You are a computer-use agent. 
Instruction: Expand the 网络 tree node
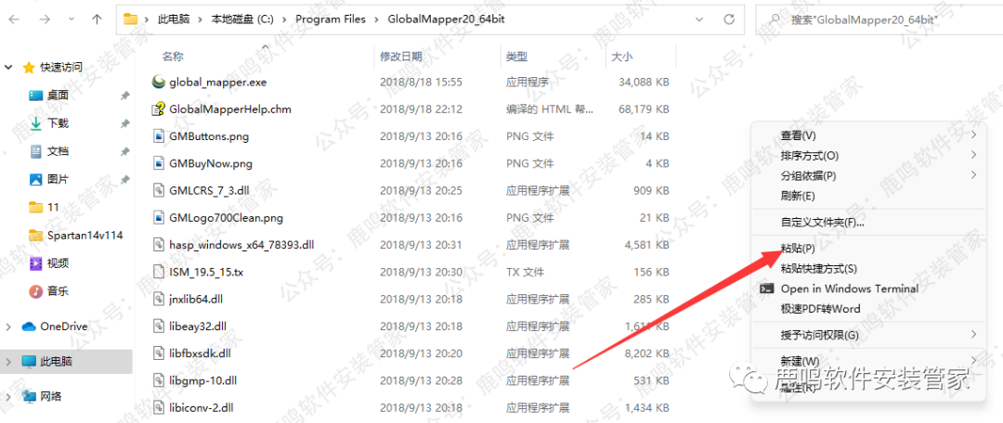(x=8, y=396)
